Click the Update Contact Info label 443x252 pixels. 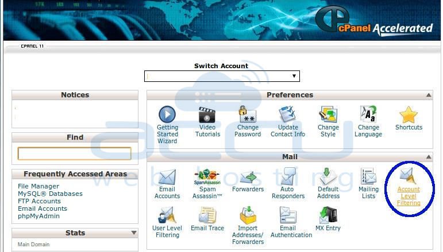coord(288,131)
